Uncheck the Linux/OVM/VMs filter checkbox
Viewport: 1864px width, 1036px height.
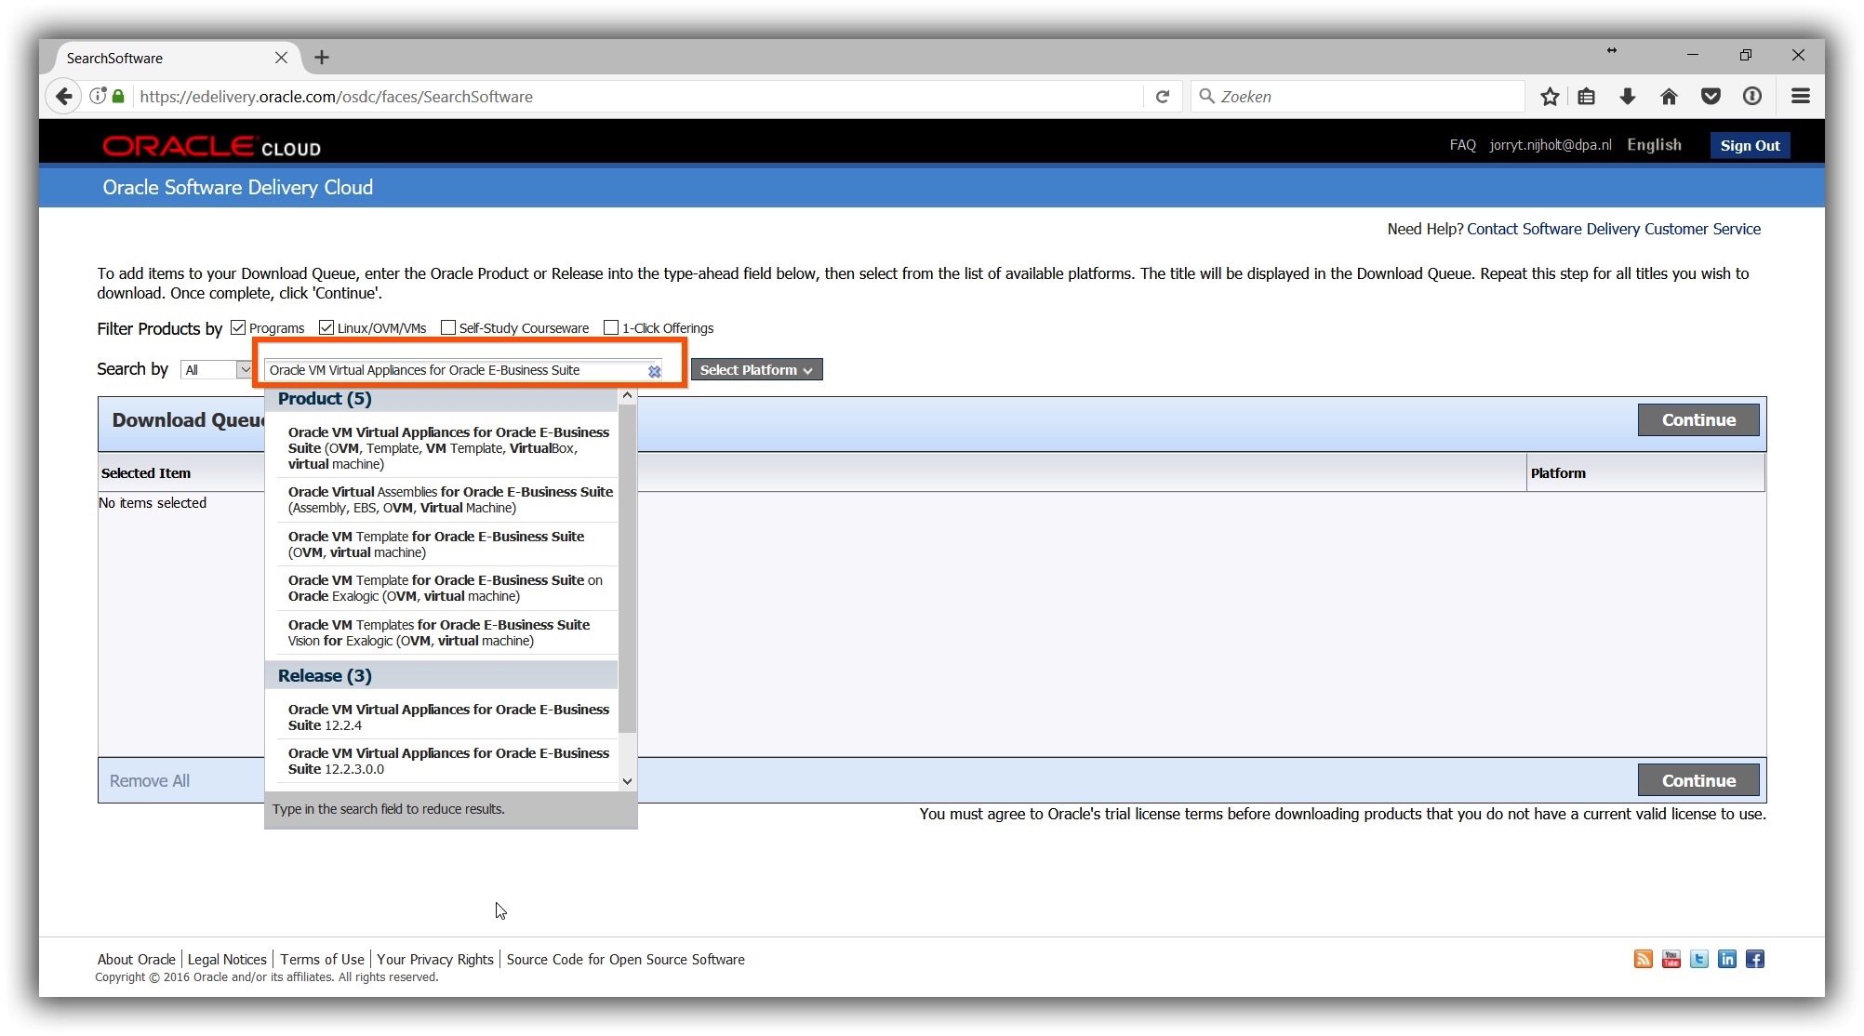pos(326,327)
